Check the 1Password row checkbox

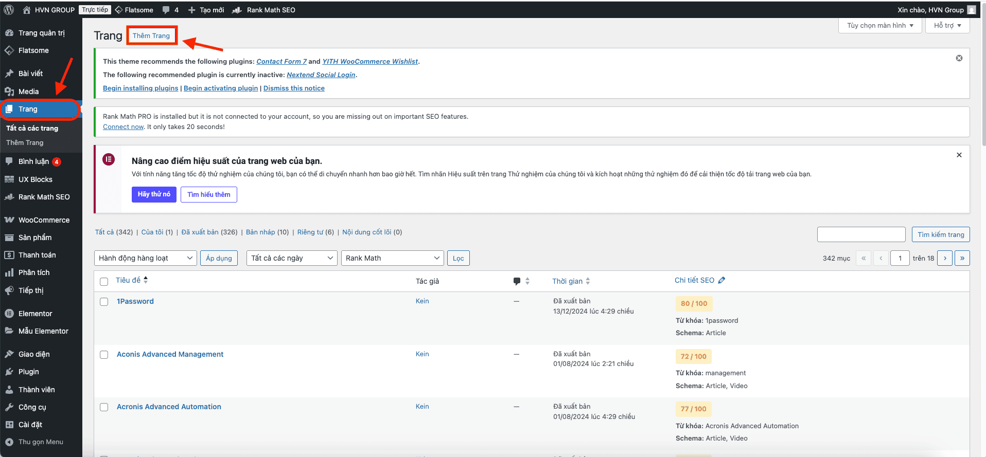pyautogui.click(x=104, y=302)
